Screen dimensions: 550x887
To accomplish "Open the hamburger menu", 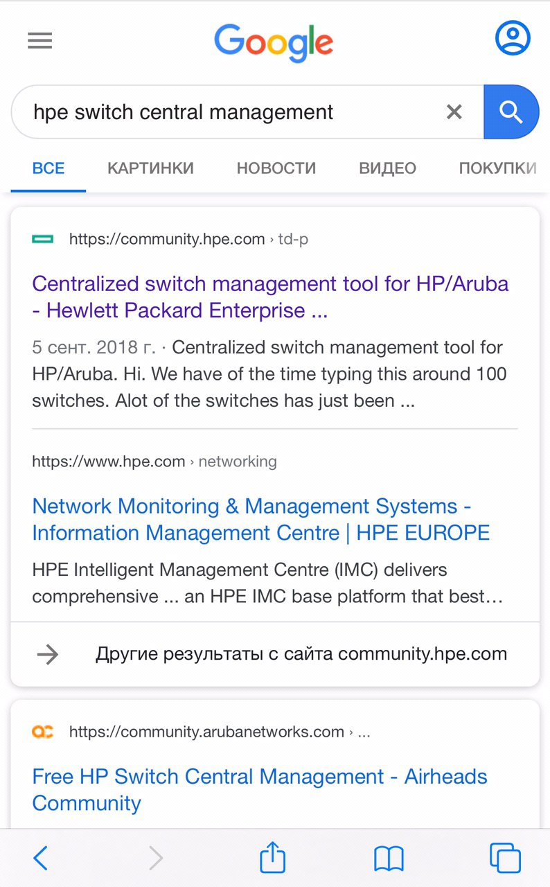I will [40, 41].
